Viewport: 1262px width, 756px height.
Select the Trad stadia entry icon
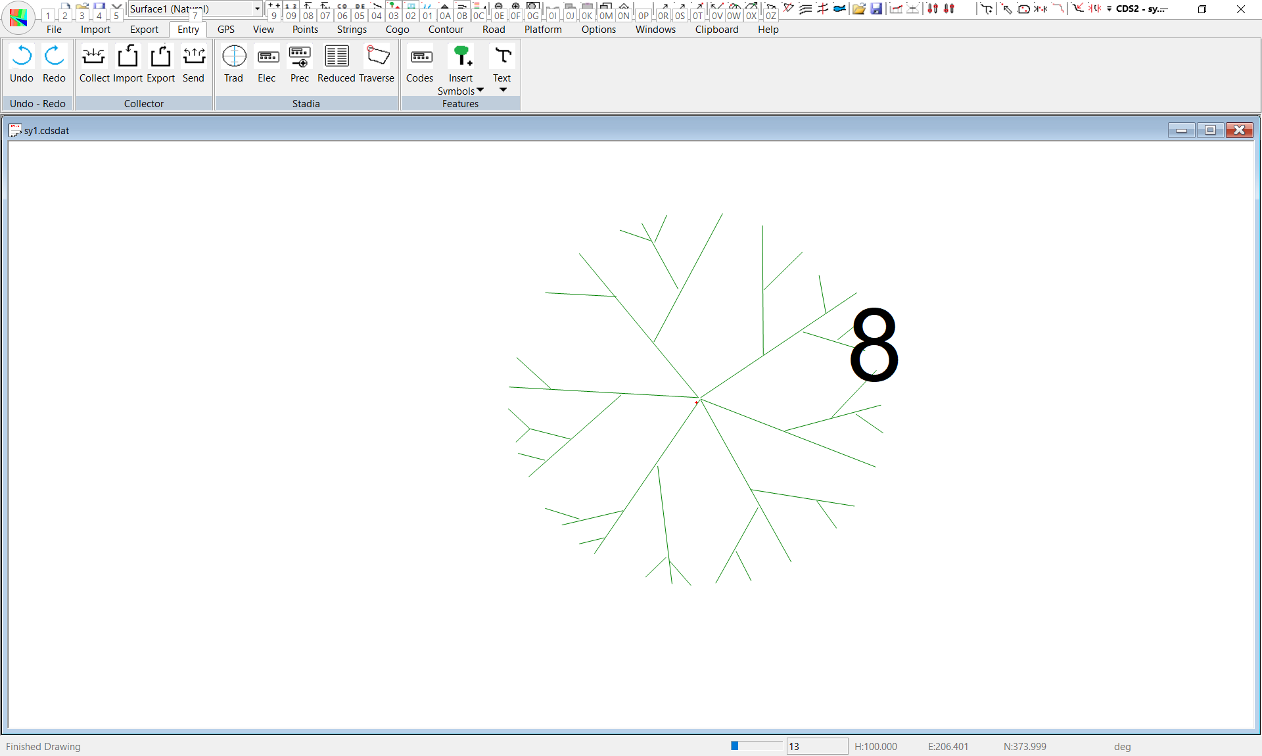(233, 57)
